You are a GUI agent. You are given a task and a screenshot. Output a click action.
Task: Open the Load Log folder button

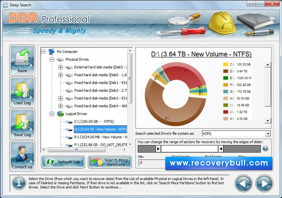(22, 92)
